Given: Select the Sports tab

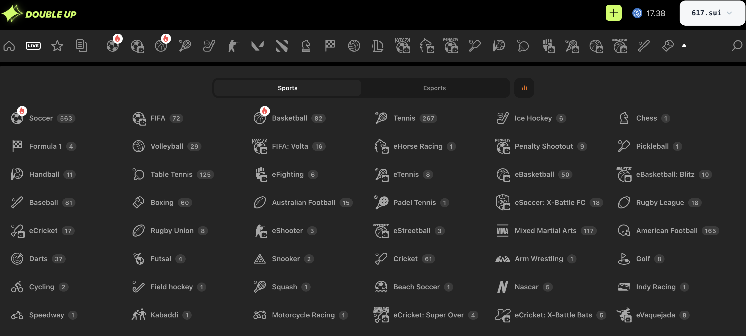Looking at the screenshot, I should tap(287, 88).
